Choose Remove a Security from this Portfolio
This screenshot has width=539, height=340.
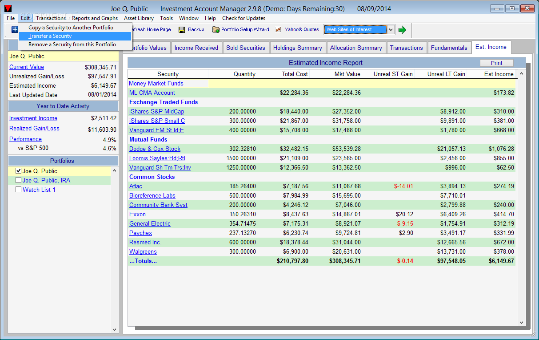click(x=75, y=45)
